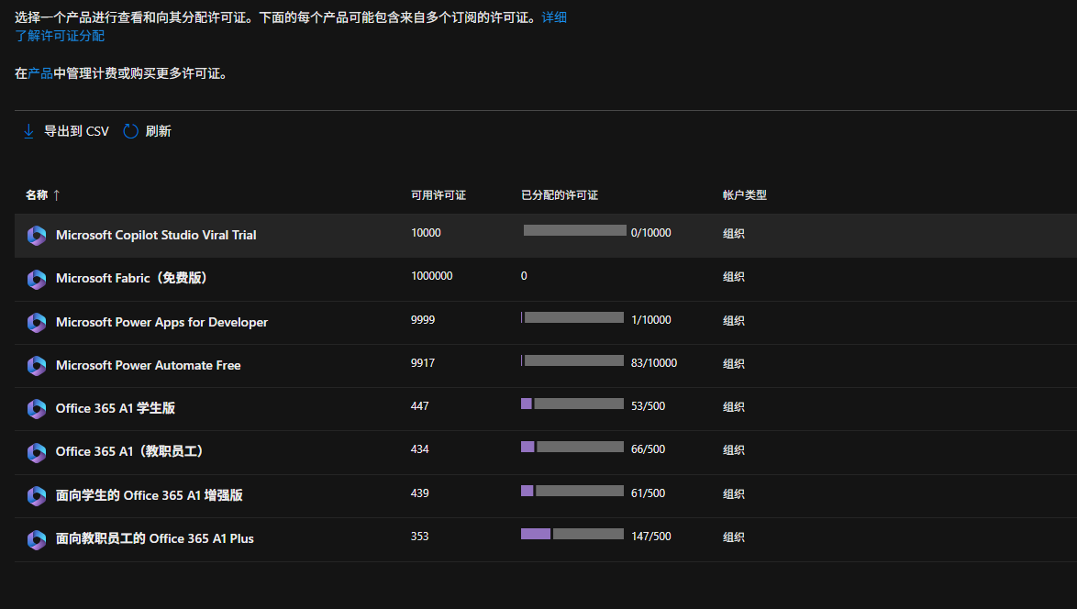This screenshot has height=609, width=1077.
Task: Click the product icon for Microsoft Power Apps for Developer
Action: [37, 323]
